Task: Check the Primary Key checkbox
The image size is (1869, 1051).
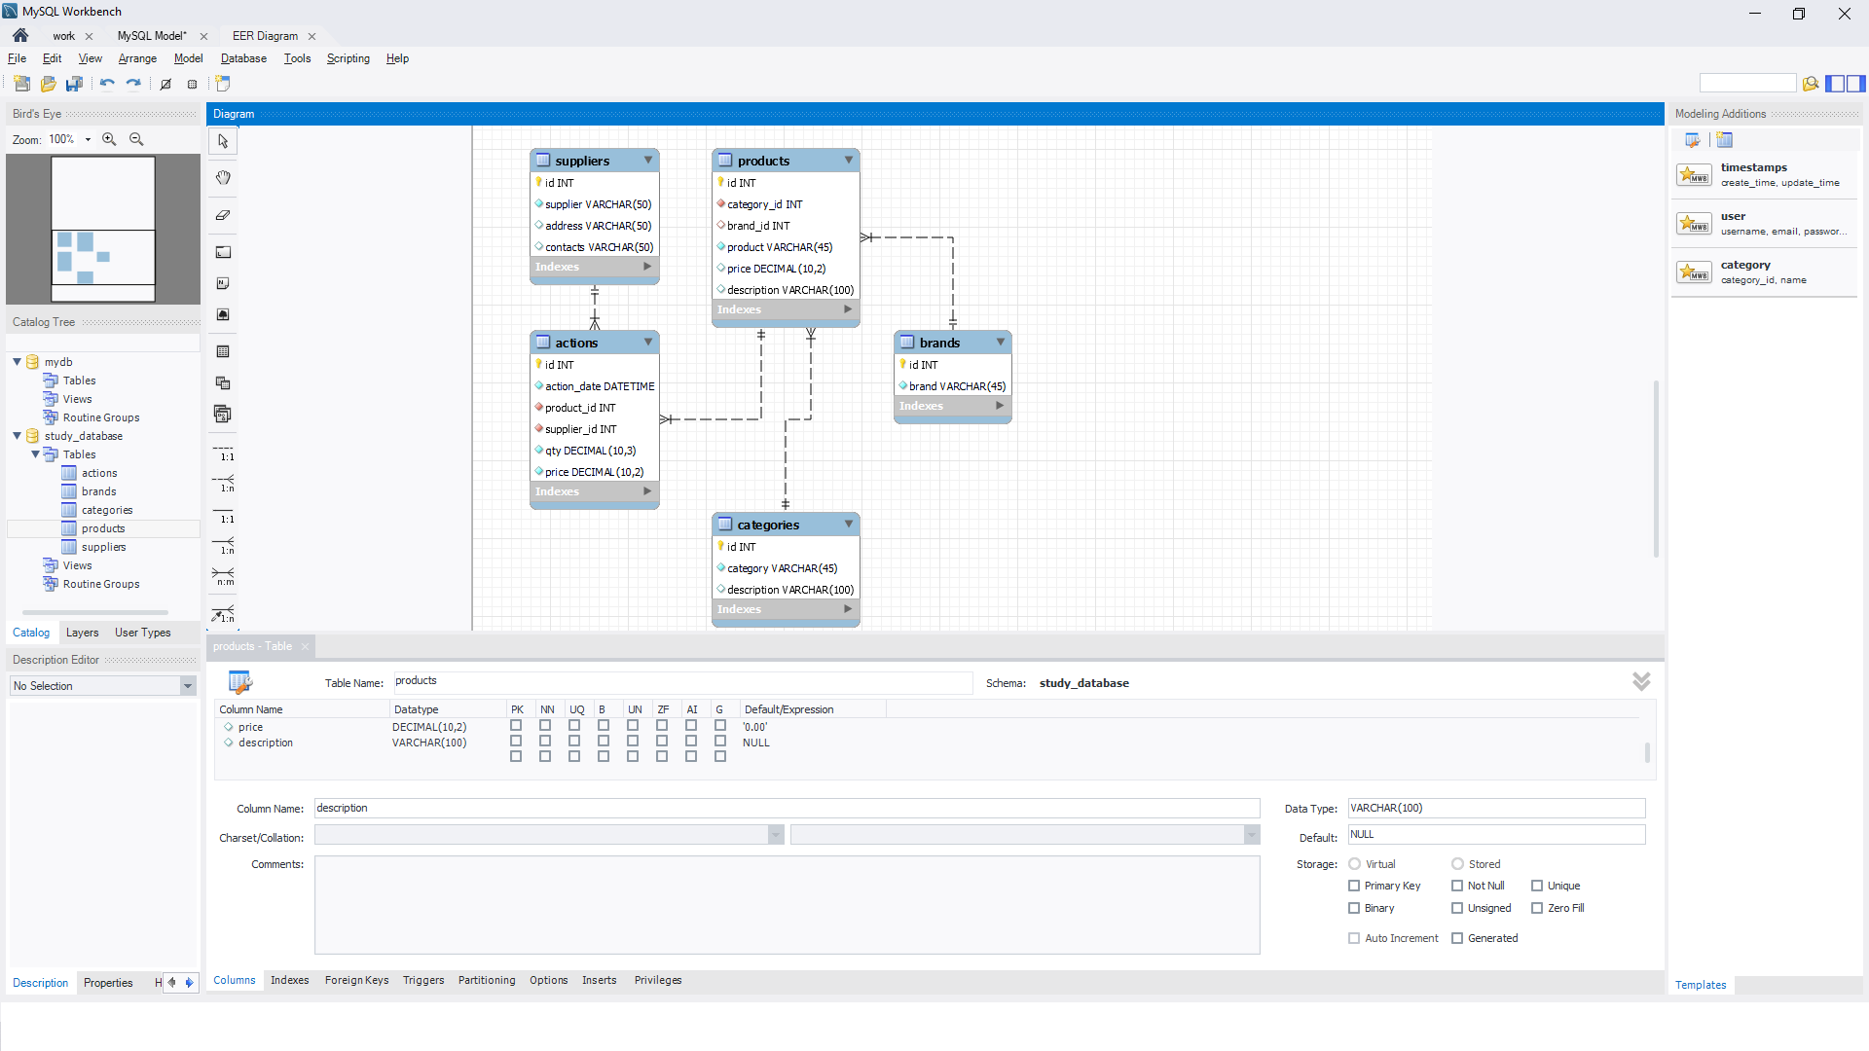Action: [x=1354, y=886]
